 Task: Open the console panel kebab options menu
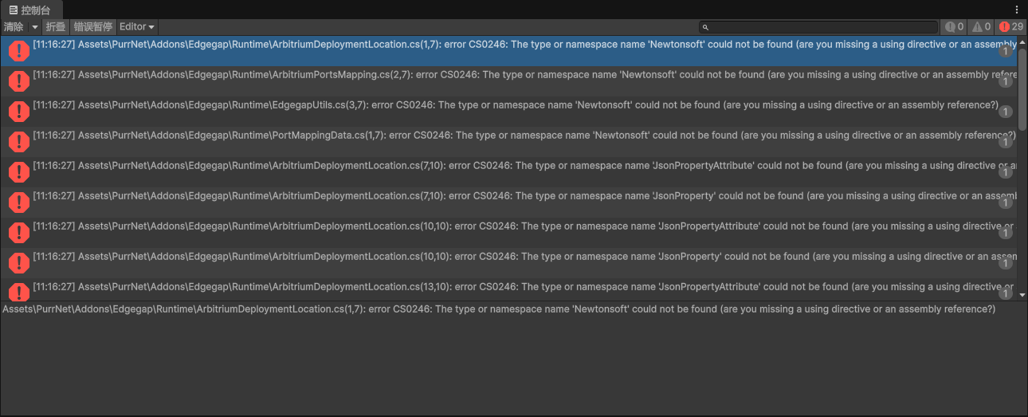1017,10
